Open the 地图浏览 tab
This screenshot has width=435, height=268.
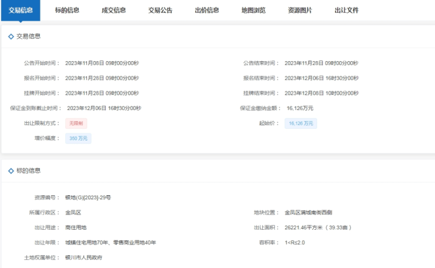point(253,11)
